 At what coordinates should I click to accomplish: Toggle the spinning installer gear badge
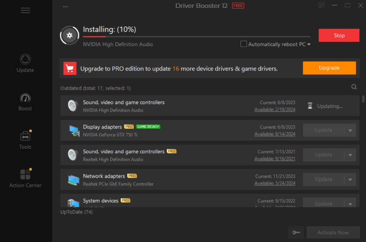[69, 35]
